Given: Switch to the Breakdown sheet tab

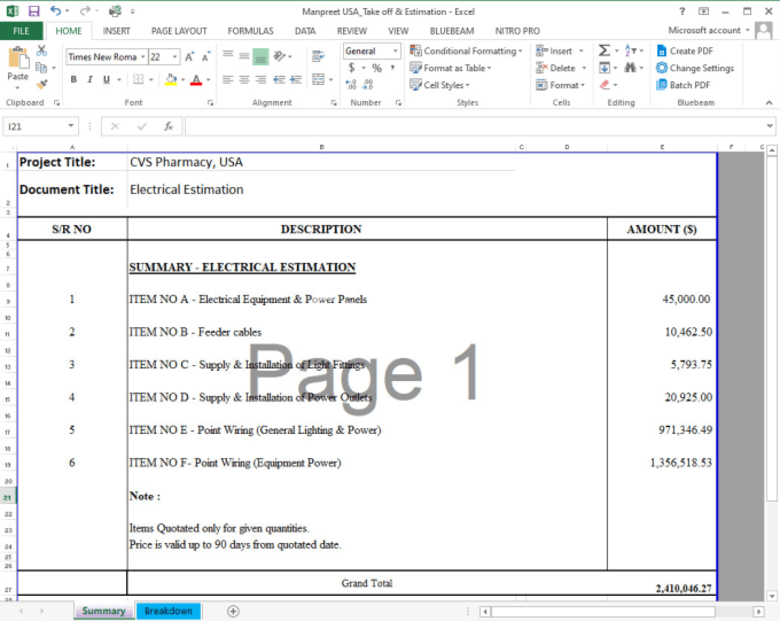Looking at the screenshot, I should pos(168,611).
